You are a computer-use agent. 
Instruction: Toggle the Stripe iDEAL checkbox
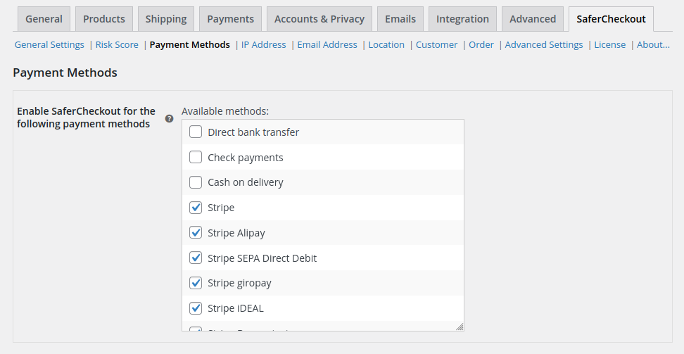196,308
